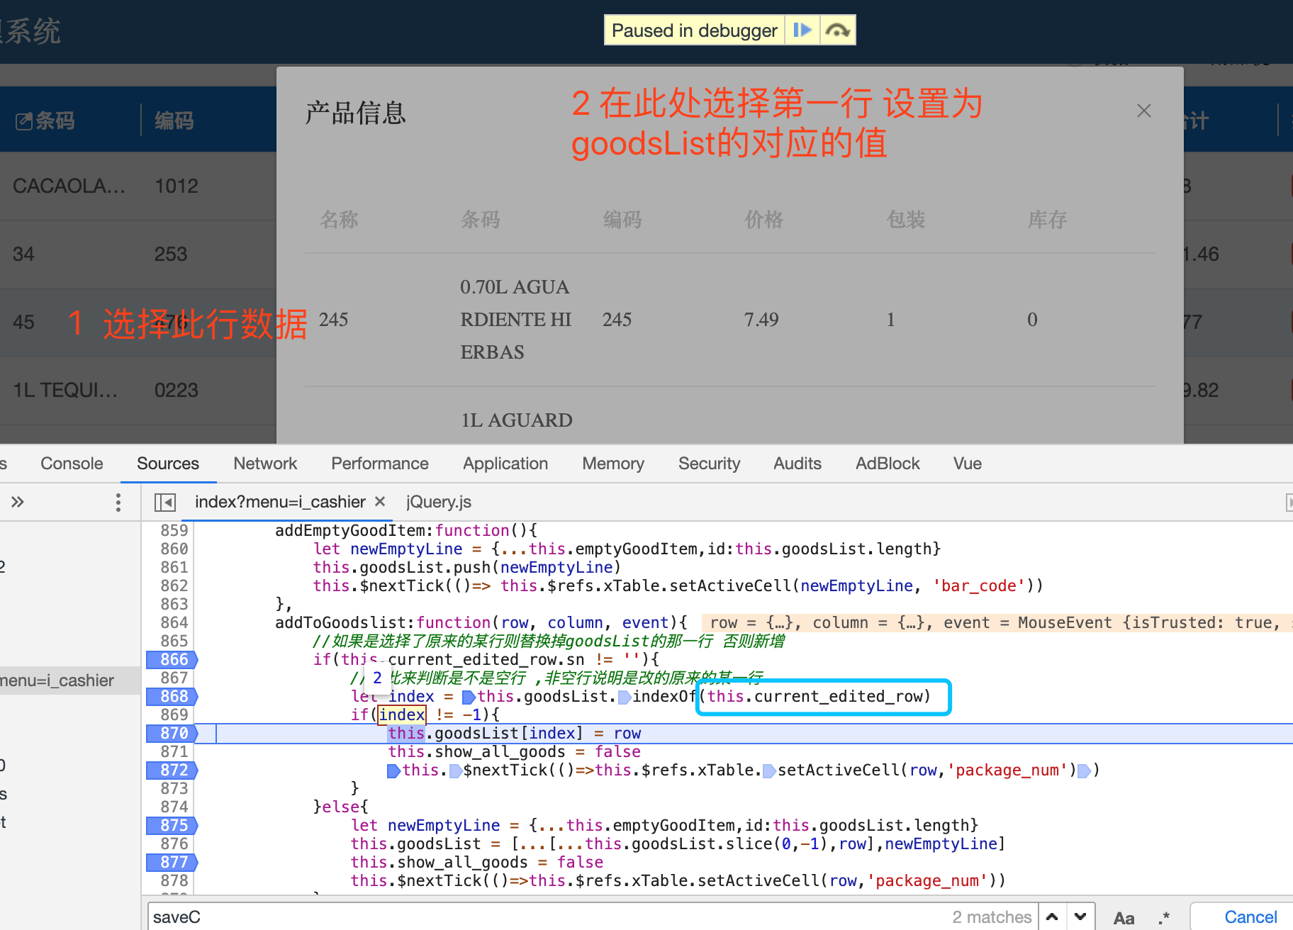Click inline breakpoint marker before this.goodsList on line 868

tap(469, 697)
